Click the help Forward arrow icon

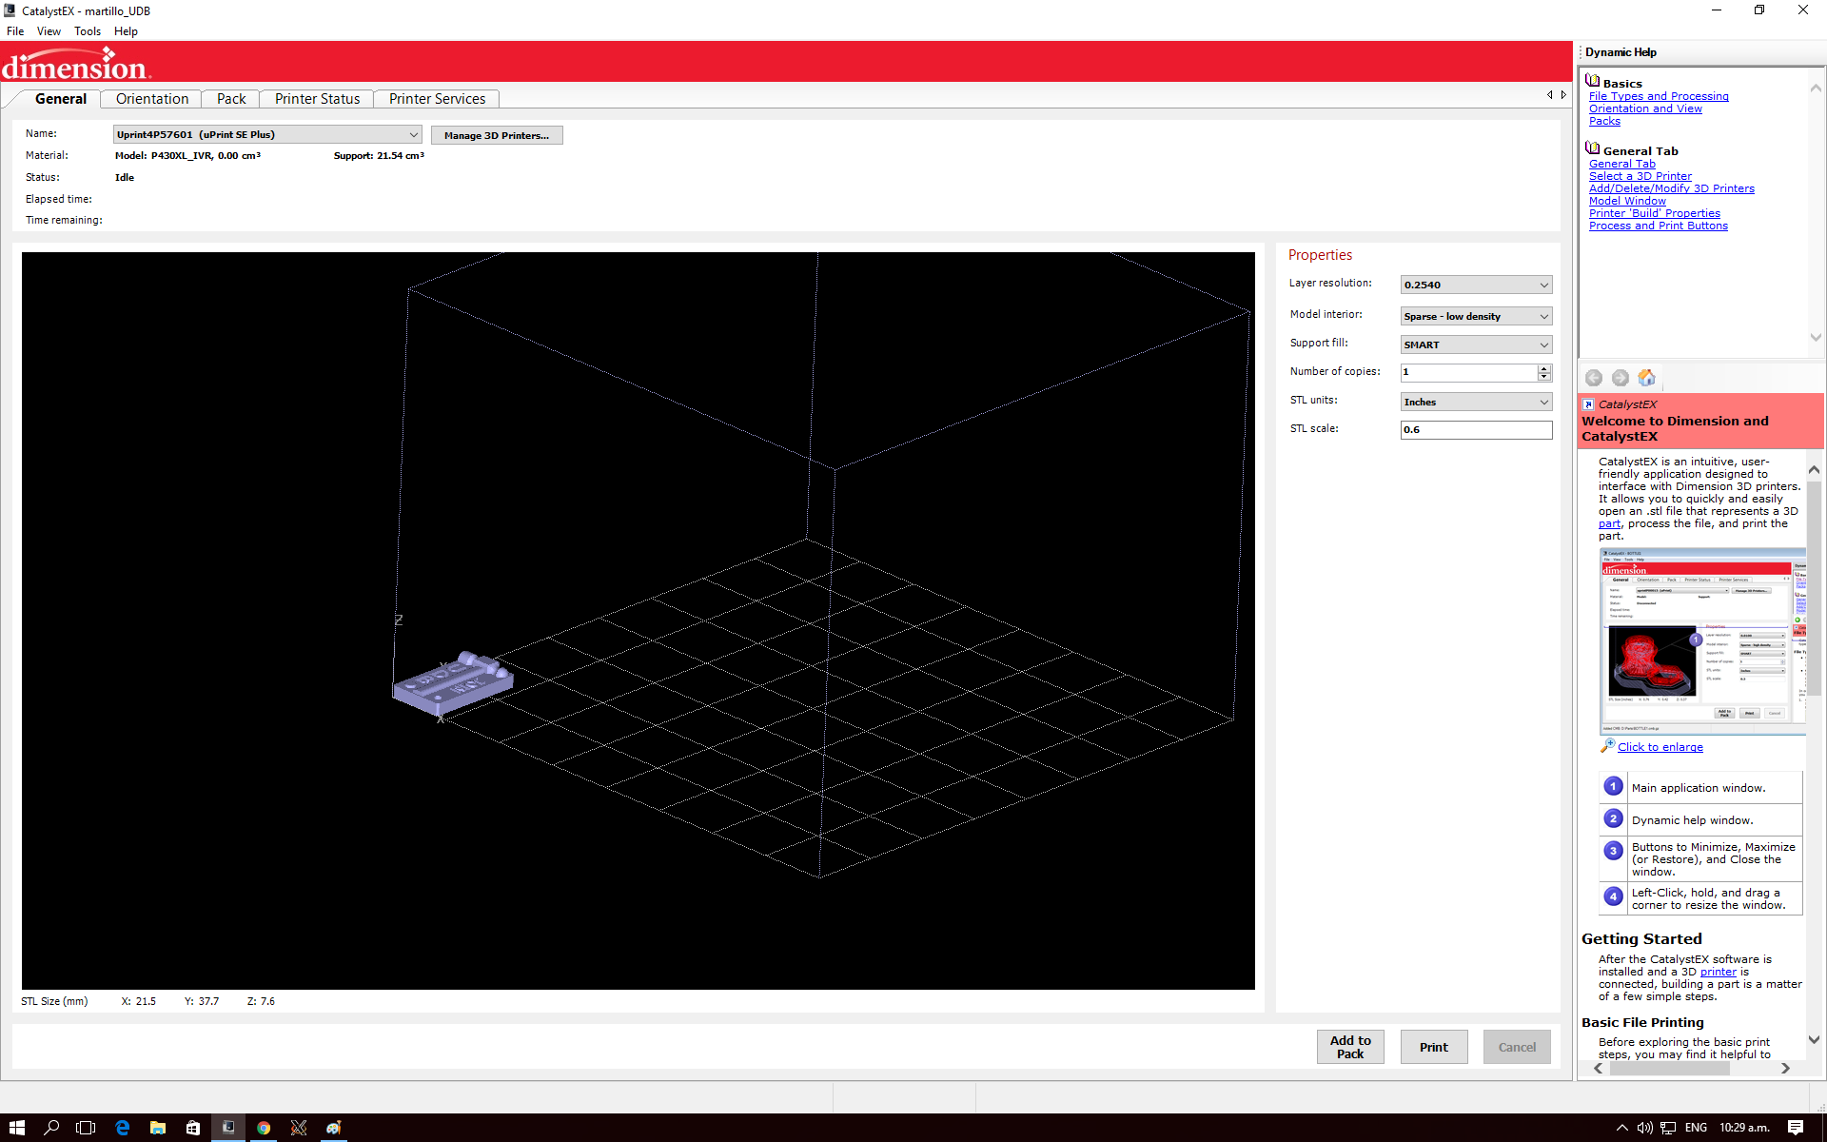pyautogui.click(x=1620, y=378)
